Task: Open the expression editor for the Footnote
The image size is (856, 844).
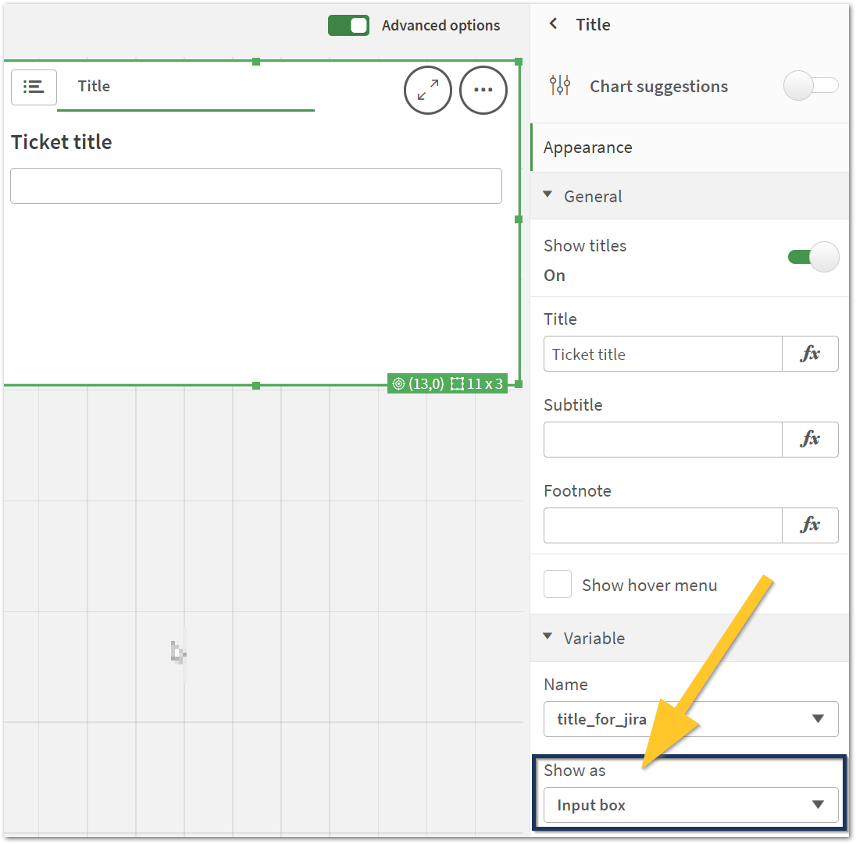Action: click(x=810, y=525)
